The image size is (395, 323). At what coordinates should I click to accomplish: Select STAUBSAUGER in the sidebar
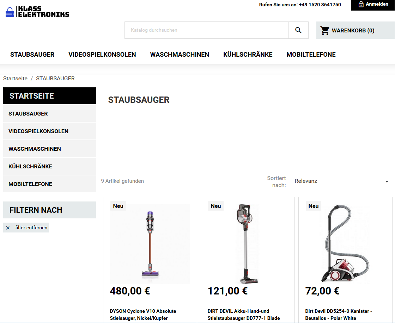[49, 114]
